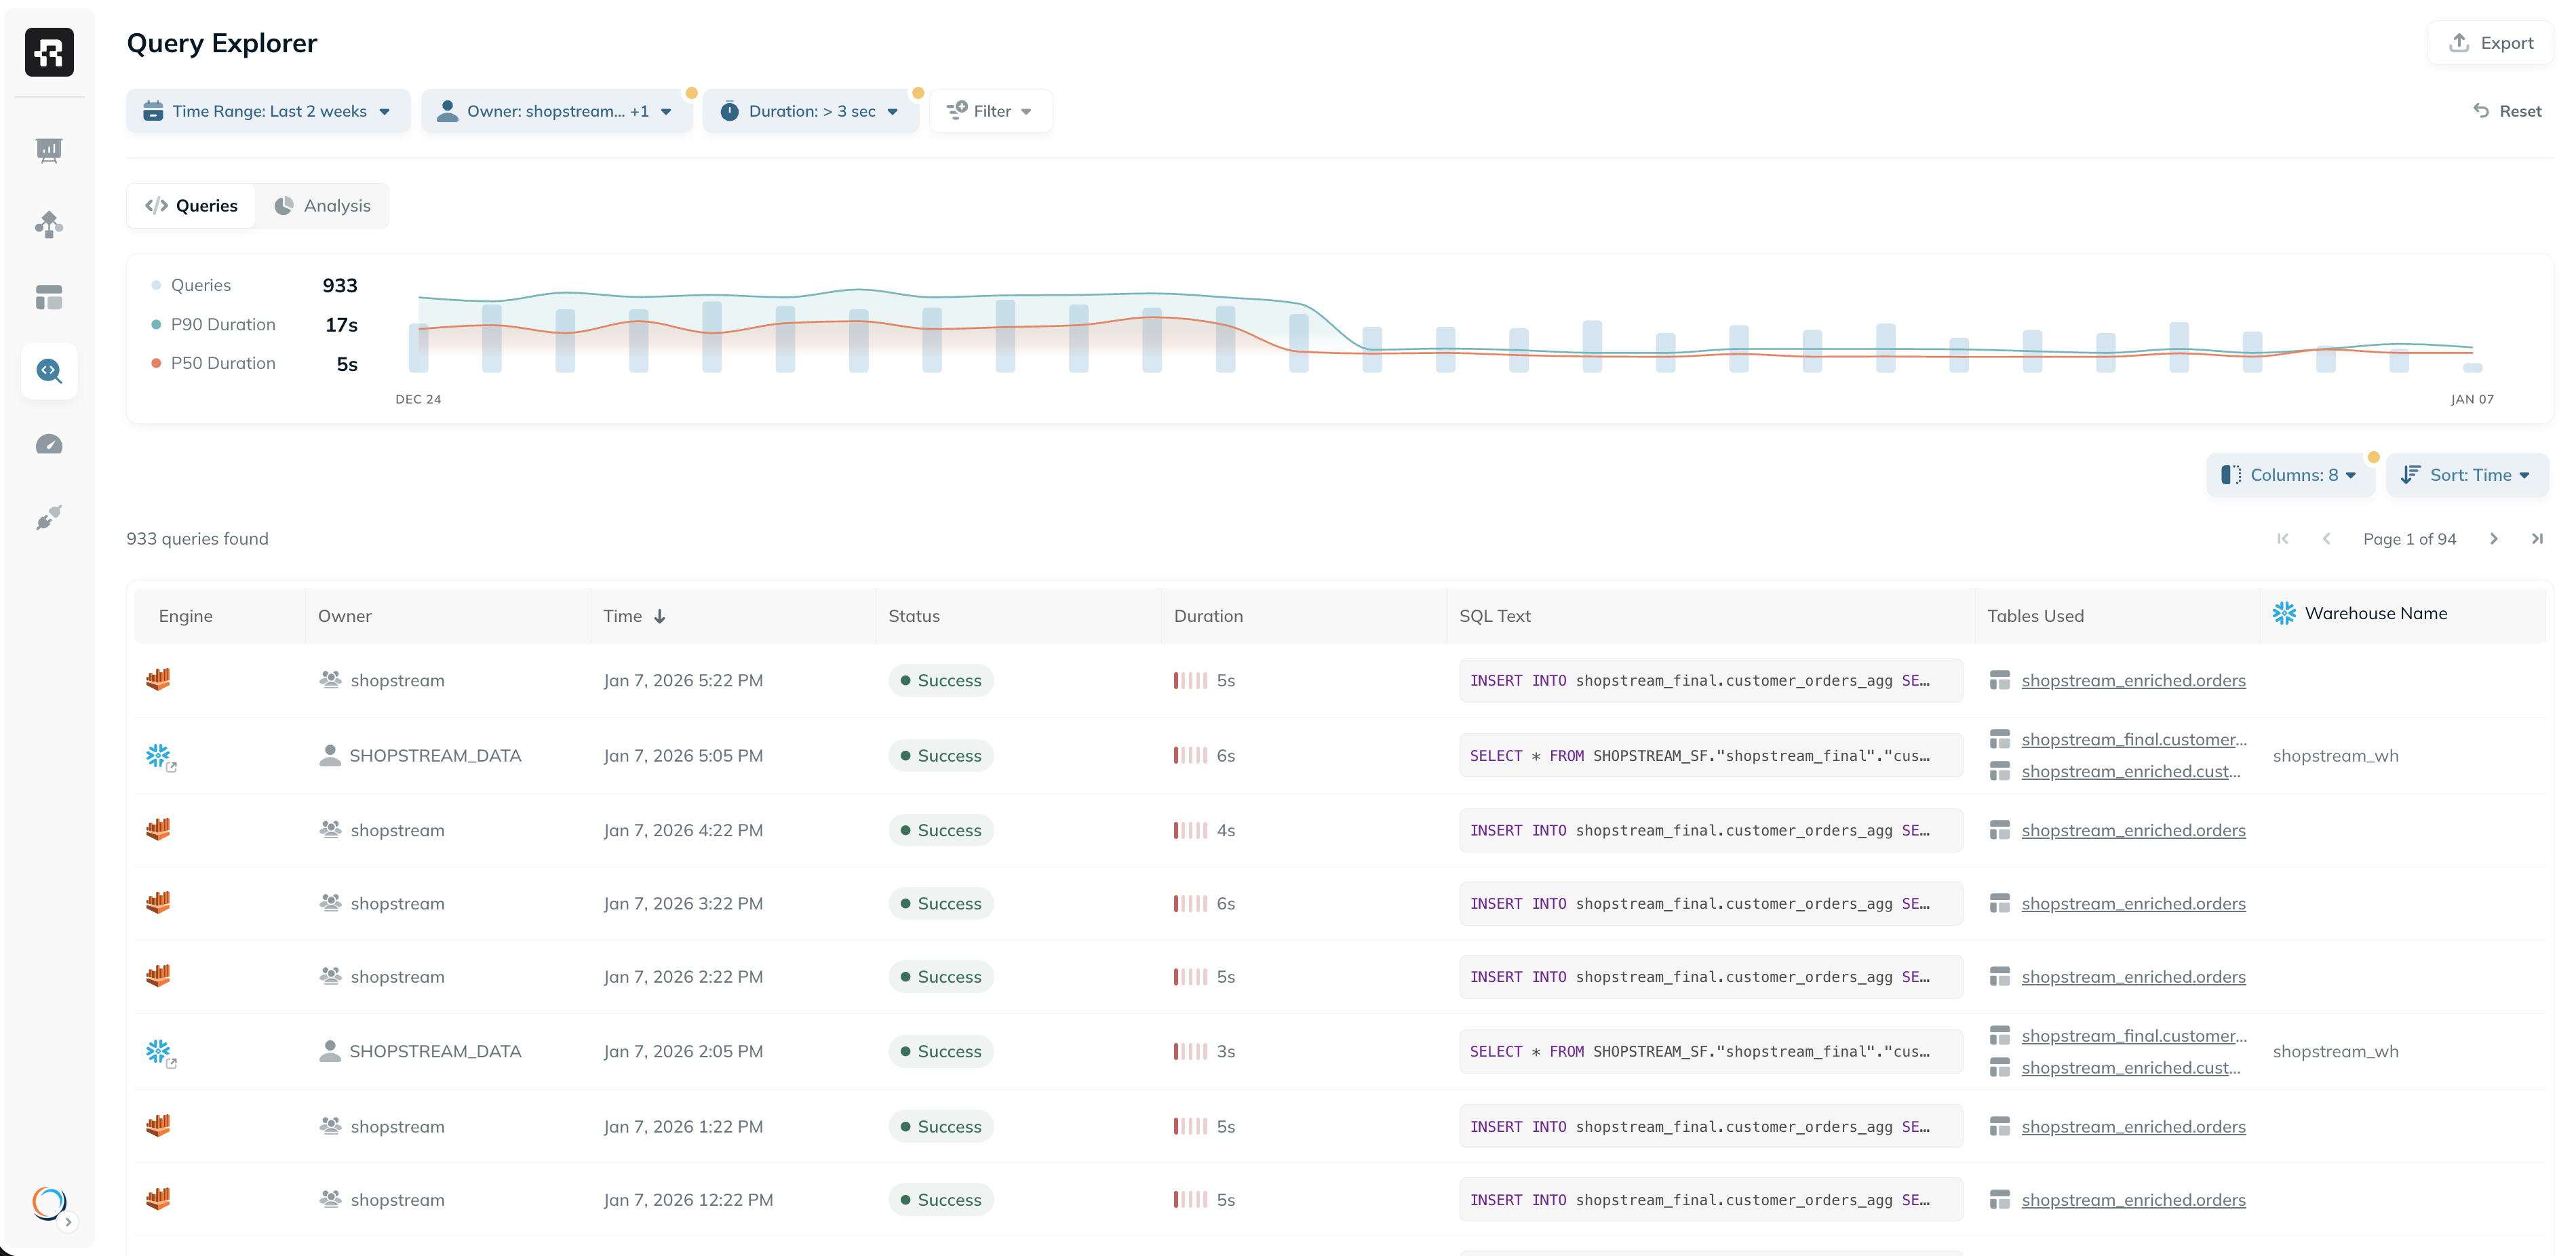The image size is (2576, 1256).
Task: Click the Export button
Action: [2489, 42]
